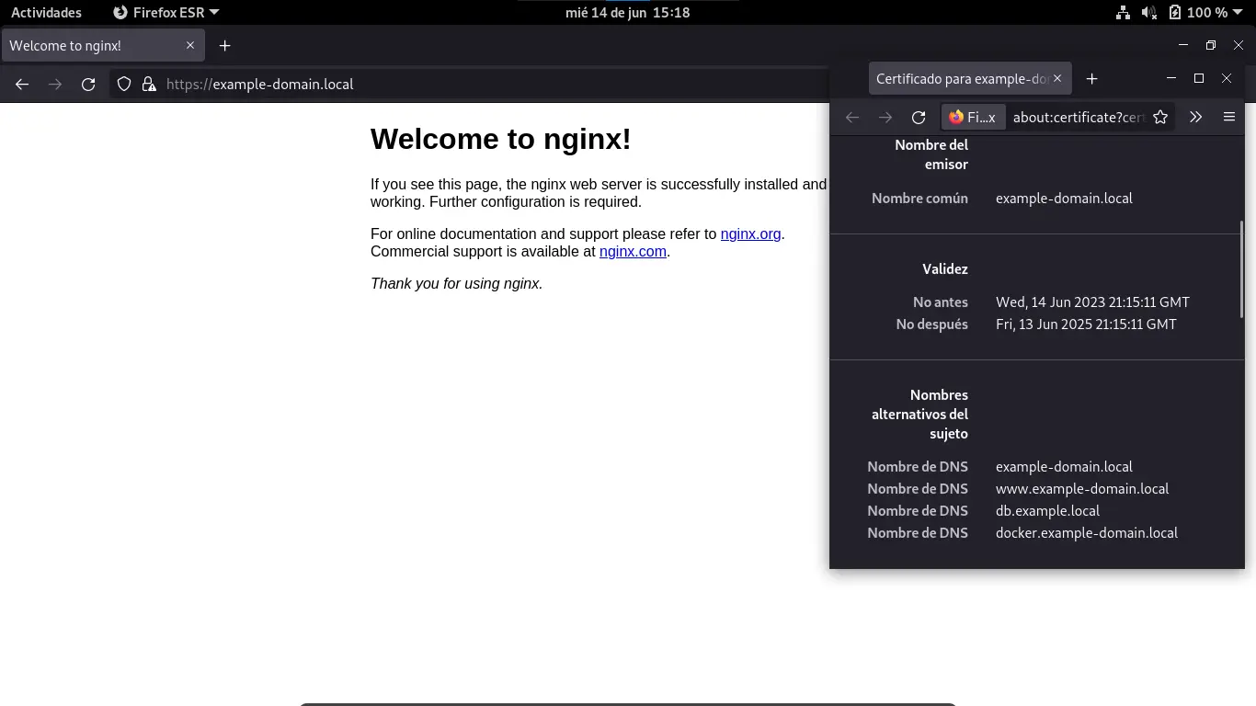The height and width of the screenshot is (706, 1256).
Task: Open tracking protection shield icon
Action: [124, 84]
